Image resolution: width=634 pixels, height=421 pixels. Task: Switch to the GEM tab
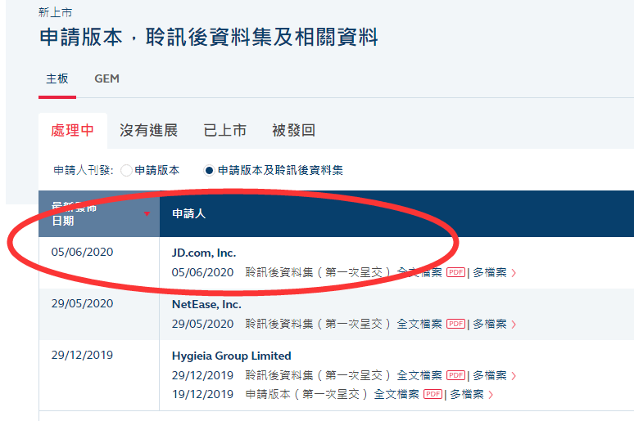coord(106,78)
